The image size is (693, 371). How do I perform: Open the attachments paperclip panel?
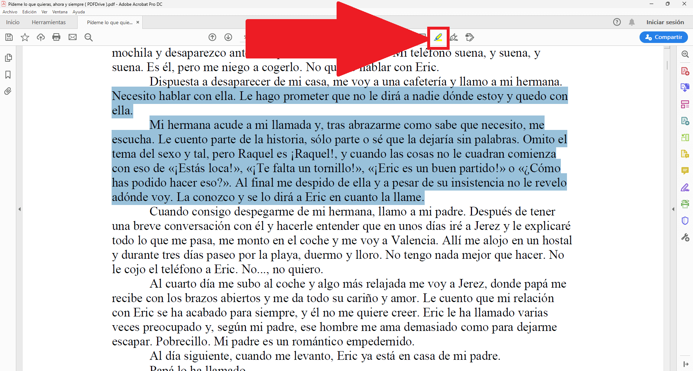pyautogui.click(x=8, y=91)
